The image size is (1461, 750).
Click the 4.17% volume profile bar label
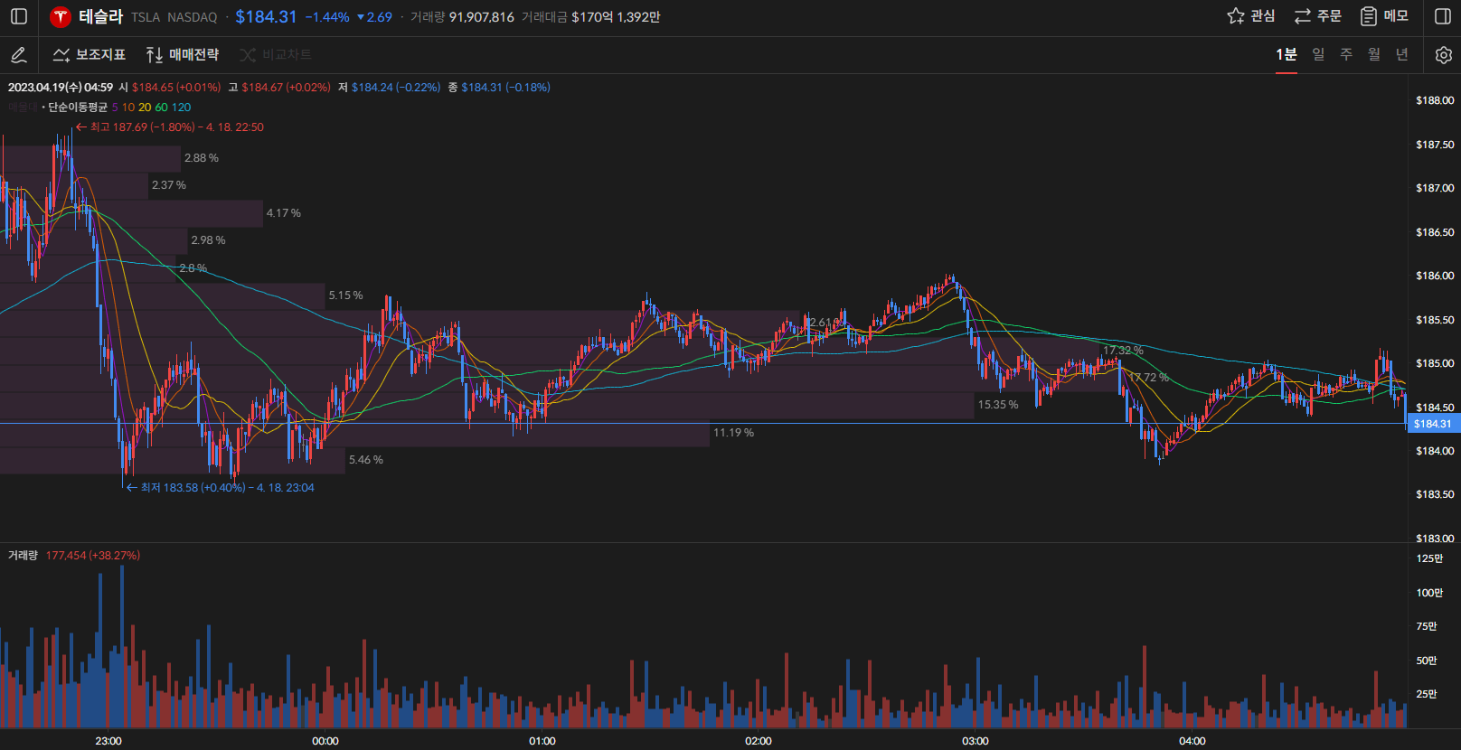pos(284,213)
